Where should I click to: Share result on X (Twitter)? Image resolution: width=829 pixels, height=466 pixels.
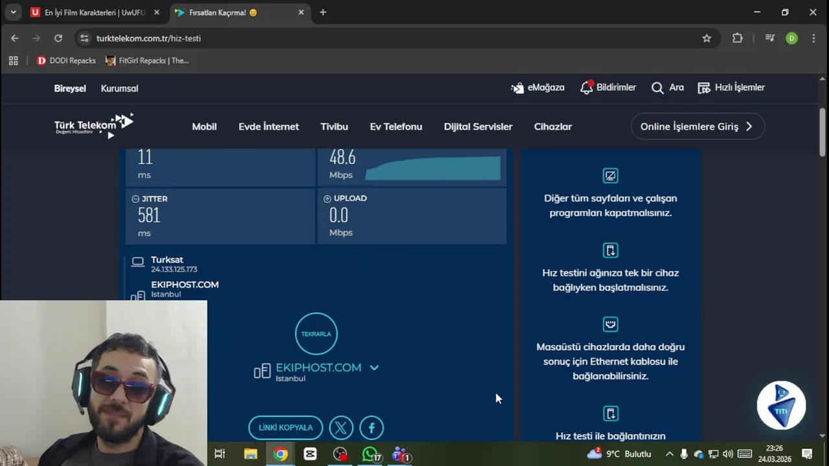[341, 428]
